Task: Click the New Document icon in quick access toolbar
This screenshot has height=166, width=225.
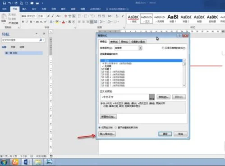Action: (27, 3)
